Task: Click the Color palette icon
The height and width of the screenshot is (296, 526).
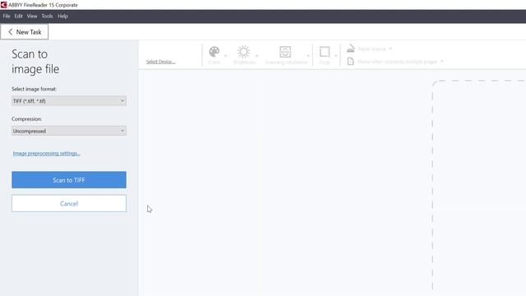Action: click(x=214, y=52)
